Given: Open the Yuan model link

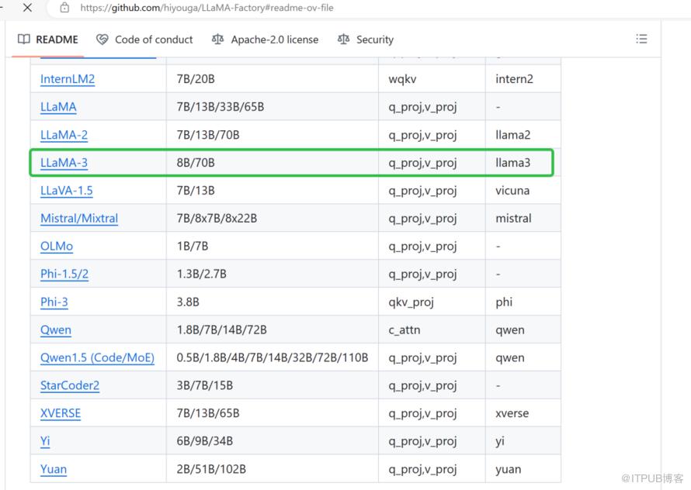Looking at the screenshot, I should click(x=54, y=470).
